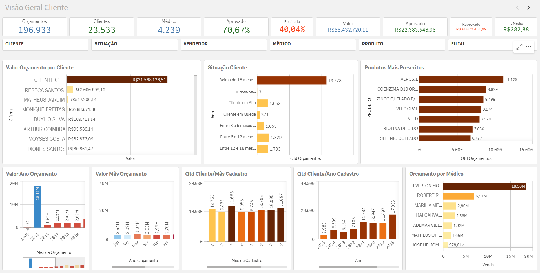Click the Rejeitado 40,04% KPI
The image size is (540, 273).
pos(292,27)
